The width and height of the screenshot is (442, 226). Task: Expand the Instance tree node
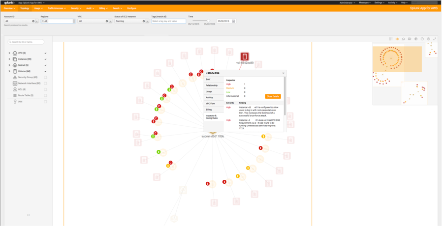tap(9, 59)
